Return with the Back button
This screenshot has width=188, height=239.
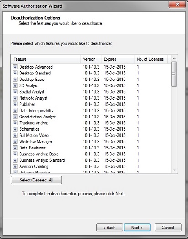pyautogui.click(x=110, y=228)
